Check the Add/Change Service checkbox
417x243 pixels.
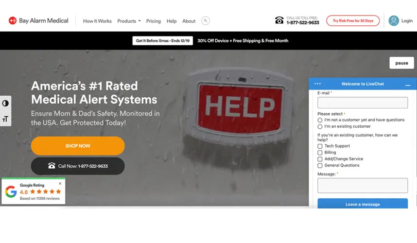[320, 159]
